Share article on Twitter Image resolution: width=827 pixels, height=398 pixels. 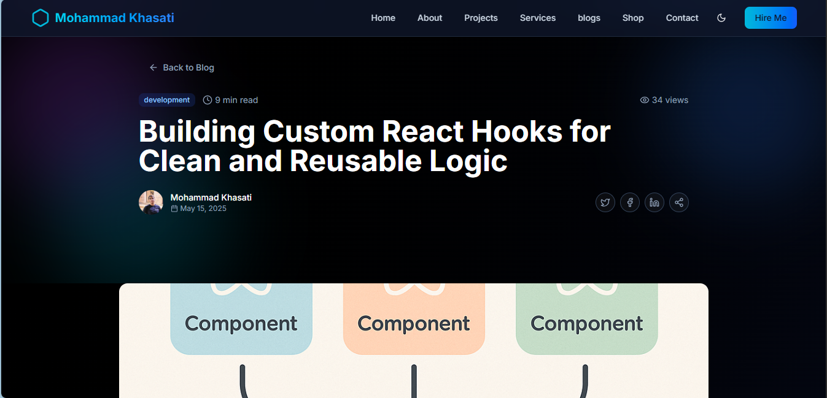tap(605, 202)
